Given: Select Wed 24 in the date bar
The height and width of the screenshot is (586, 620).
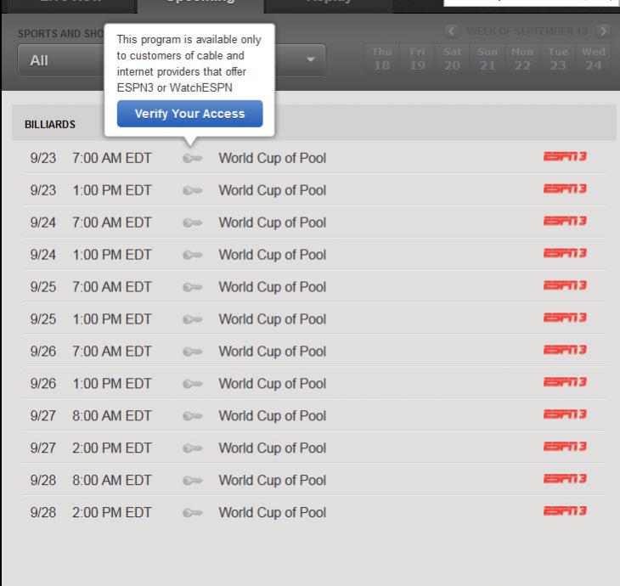Looking at the screenshot, I should click(592, 59).
